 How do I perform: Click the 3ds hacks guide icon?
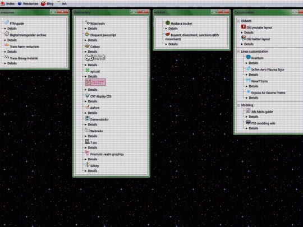(249, 110)
